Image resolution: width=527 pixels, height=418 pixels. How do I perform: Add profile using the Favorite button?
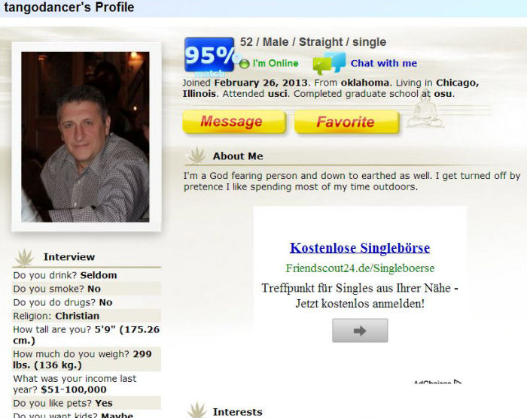(x=346, y=122)
